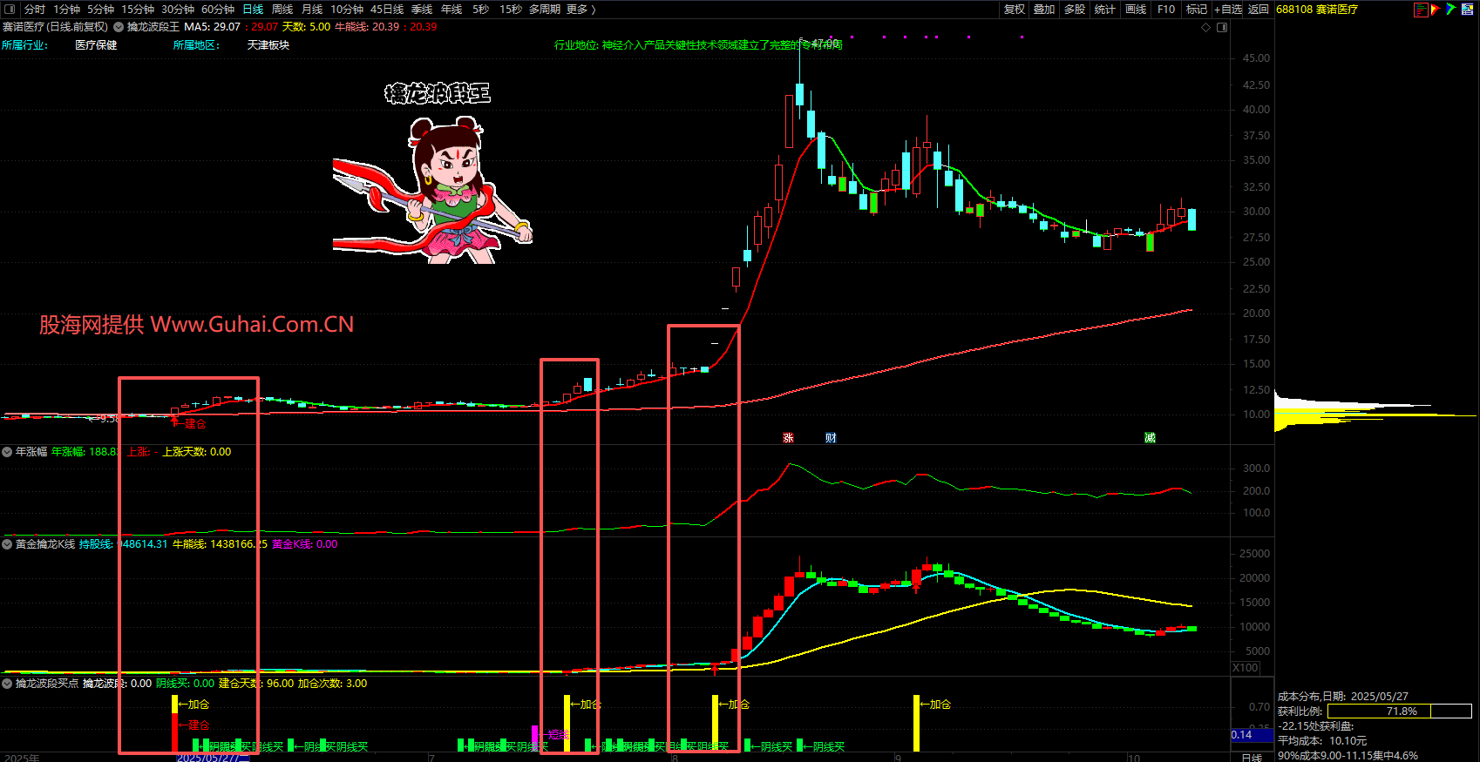Click the 成本分布,日期 2025/05/27 text
This screenshot has height=762, width=1480.
point(1343,697)
